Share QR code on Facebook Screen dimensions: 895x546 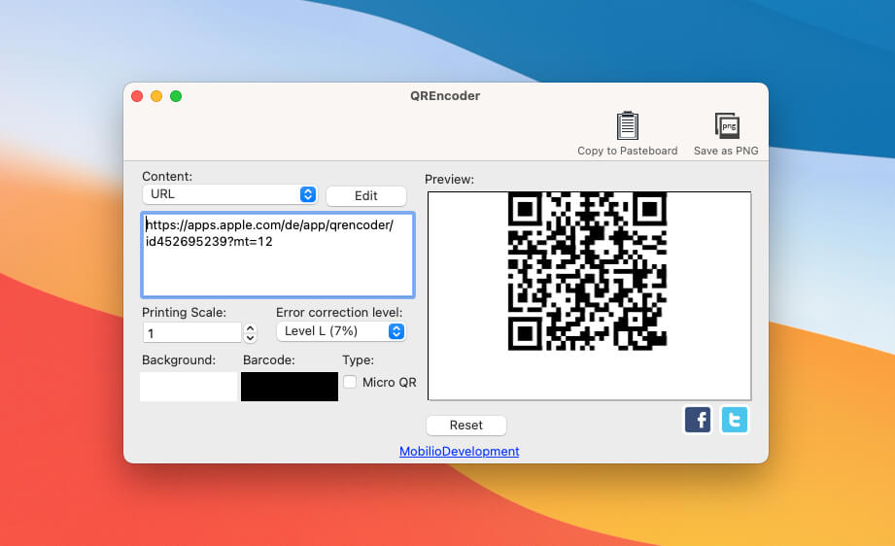(x=698, y=420)
